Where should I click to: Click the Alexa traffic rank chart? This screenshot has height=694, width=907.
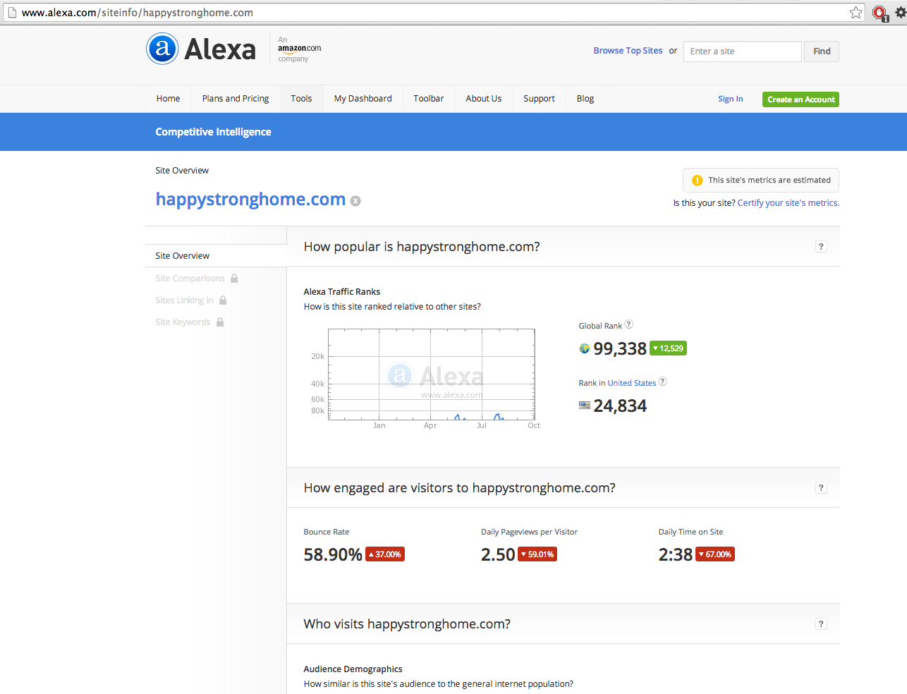pos(432,375)
